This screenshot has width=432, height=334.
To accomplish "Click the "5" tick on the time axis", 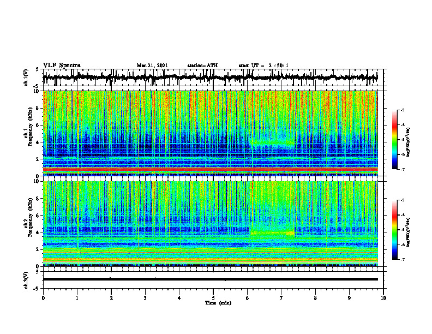I will pos(213,298).
